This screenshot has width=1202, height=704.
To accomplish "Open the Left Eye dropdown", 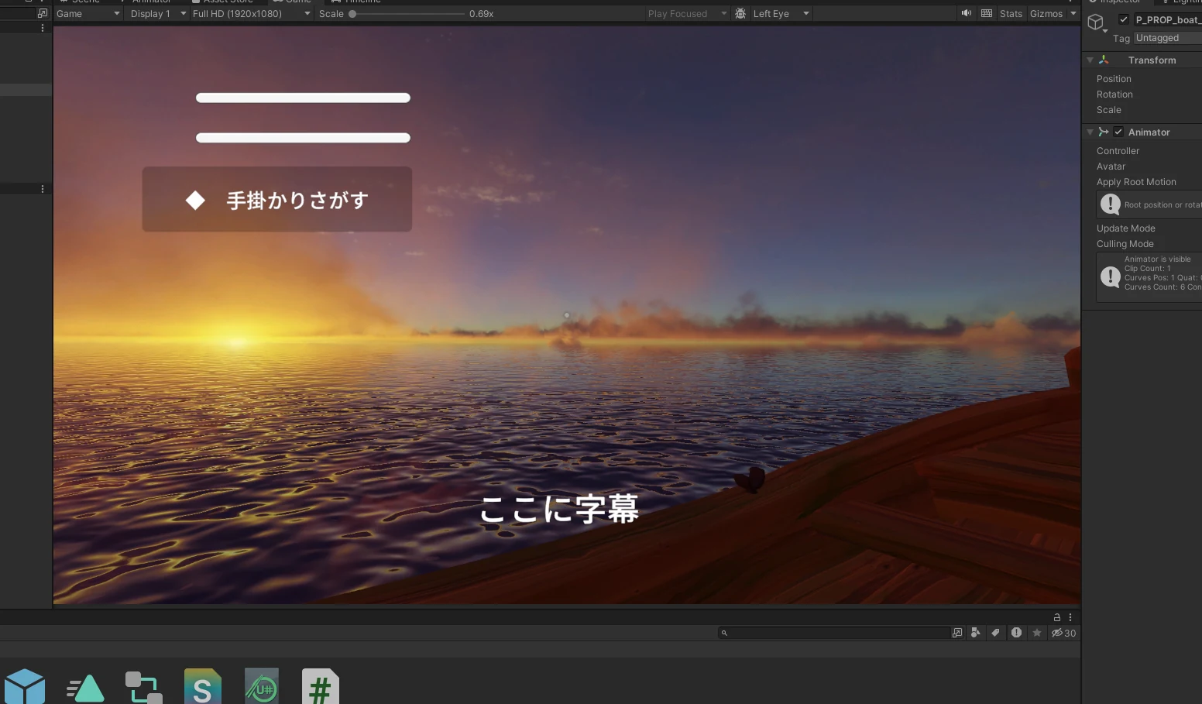I will click(x=781, y=13).
